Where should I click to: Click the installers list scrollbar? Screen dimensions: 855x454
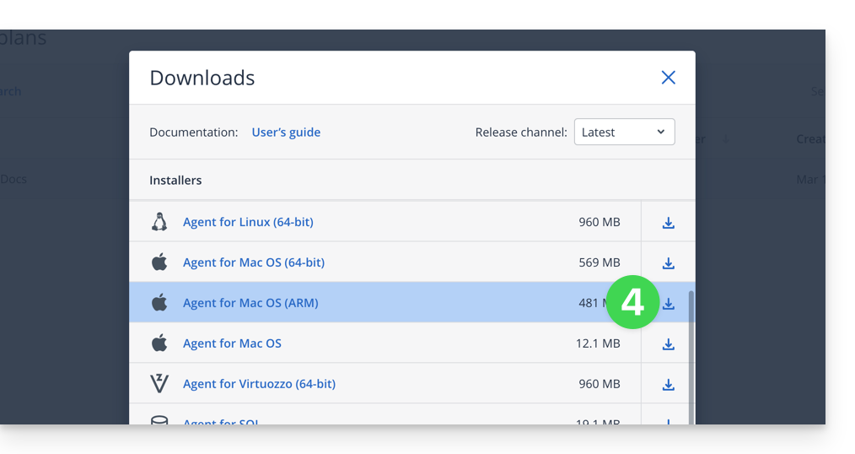coord(691,357)
